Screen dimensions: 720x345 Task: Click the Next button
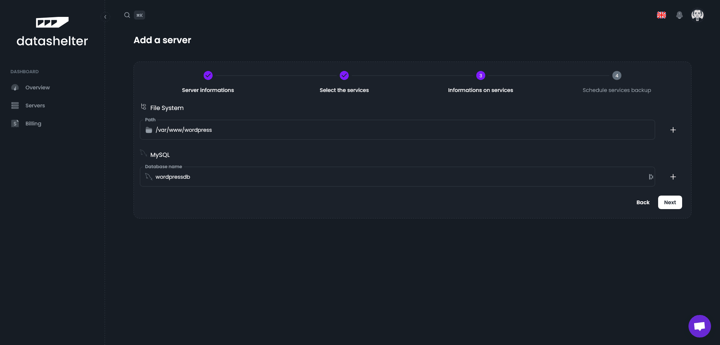point(670,202)
